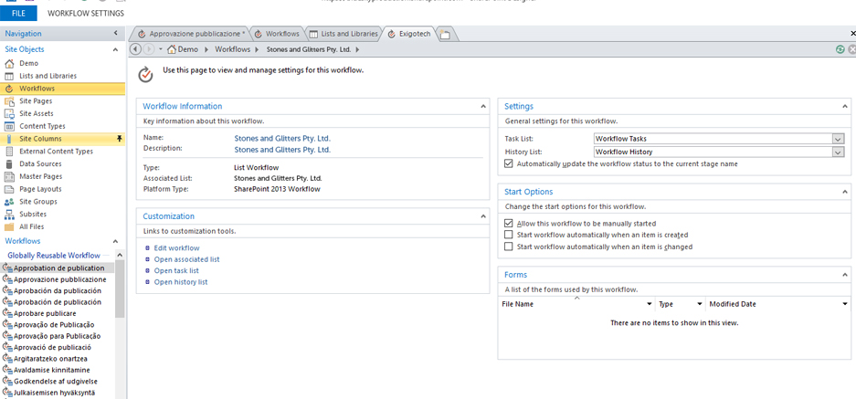Select the WORKFLOW SETTINGS ribbon tab
Viewport: 856px width, 399px height.
tap(86, 13)
